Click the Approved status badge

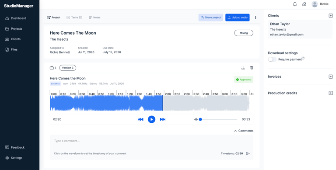click(x=244, y=80)
